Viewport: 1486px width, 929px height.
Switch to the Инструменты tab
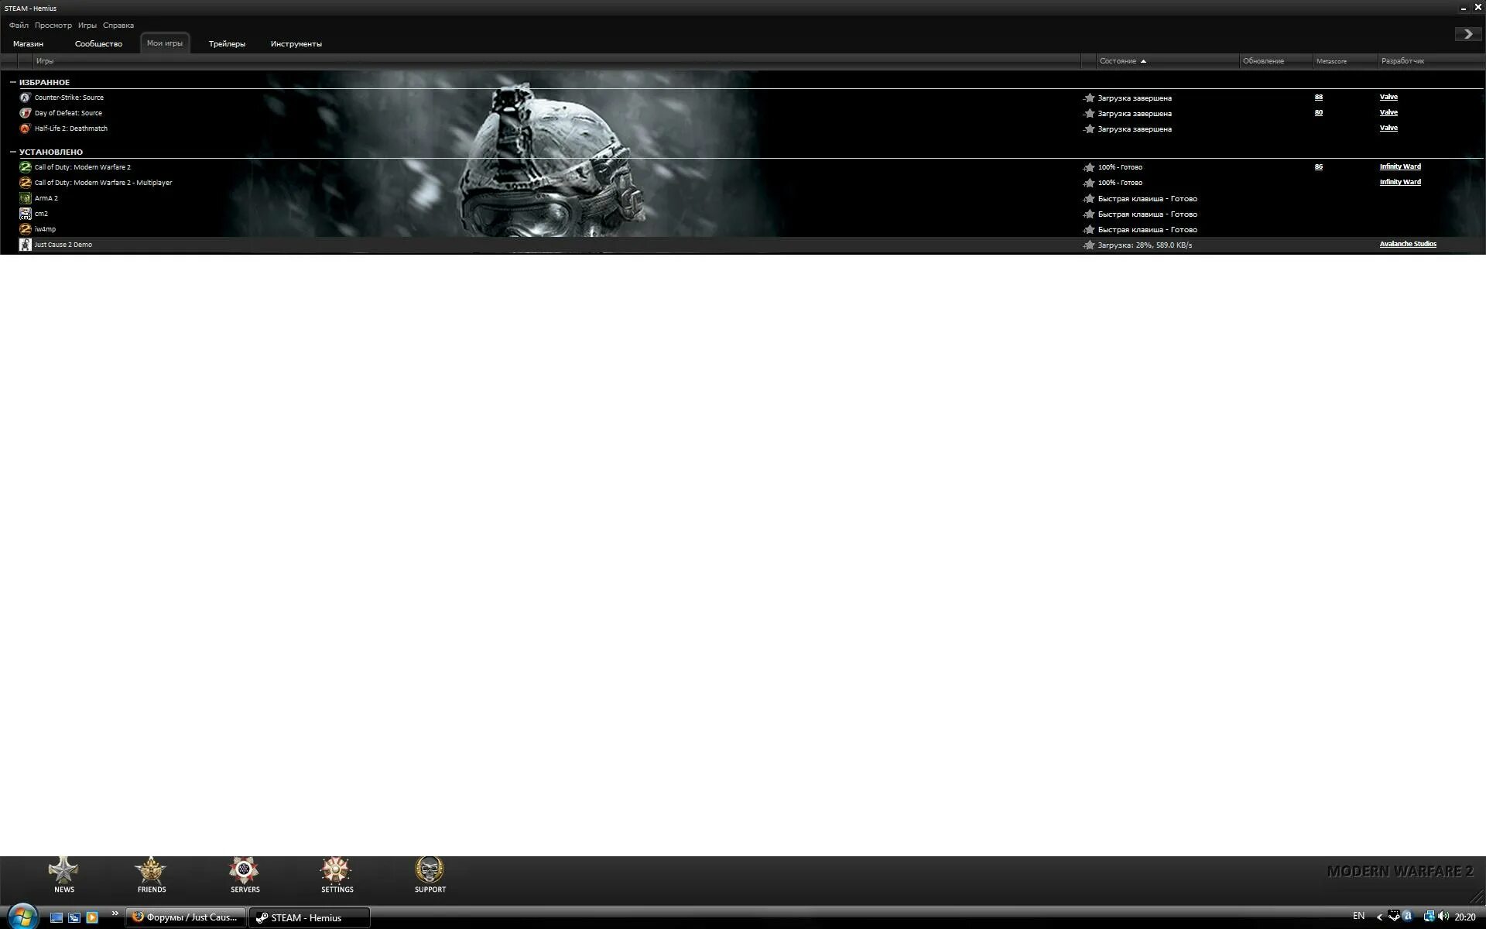[x=296, y=44]
